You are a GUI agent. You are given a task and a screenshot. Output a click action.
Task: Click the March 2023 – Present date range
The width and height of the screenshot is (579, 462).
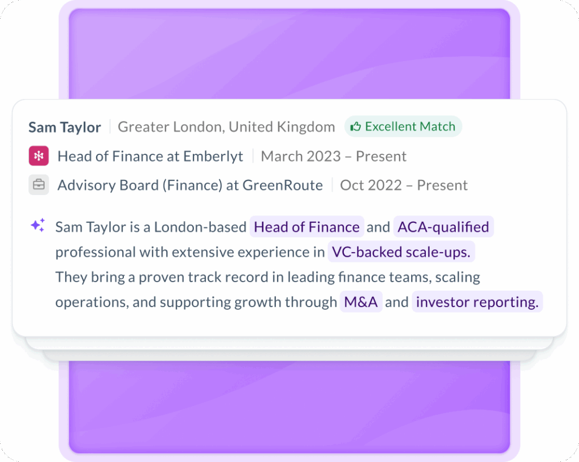(x=334, y=156)
